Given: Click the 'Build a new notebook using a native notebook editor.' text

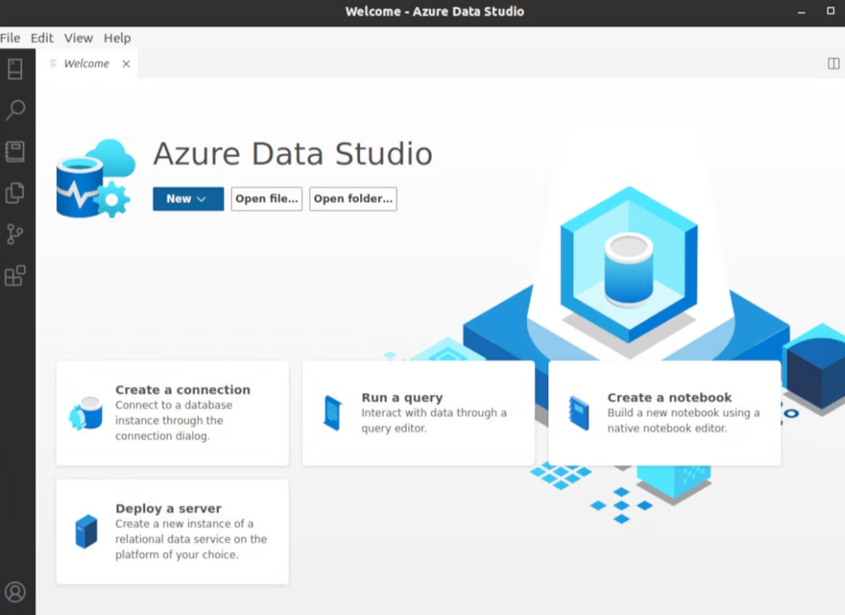Looking at the screenshot, I should (x=684, y=420).
